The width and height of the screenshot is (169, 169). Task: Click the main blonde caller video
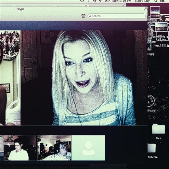(84, 78)
